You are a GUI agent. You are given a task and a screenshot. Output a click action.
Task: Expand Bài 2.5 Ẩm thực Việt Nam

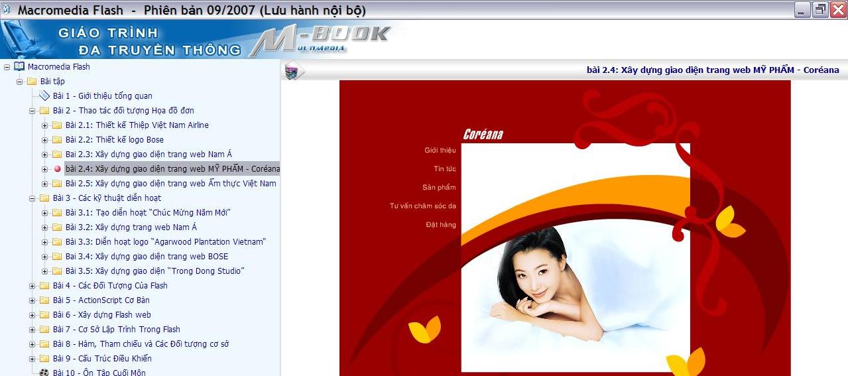click(44, 184)
